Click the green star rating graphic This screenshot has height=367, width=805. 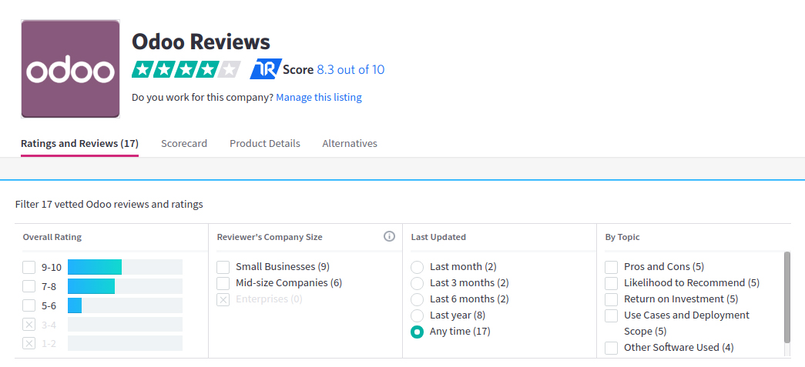coord(186,69)
